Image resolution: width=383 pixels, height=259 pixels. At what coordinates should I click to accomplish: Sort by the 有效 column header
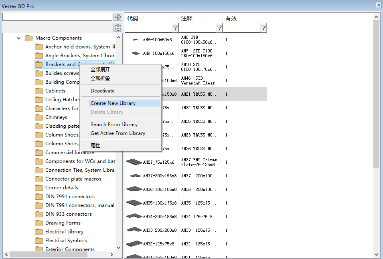coord(231,18)
